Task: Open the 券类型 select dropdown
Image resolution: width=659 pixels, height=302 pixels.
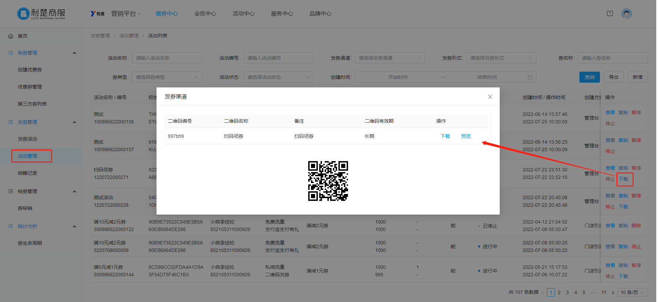Action: tap(167, 77)
